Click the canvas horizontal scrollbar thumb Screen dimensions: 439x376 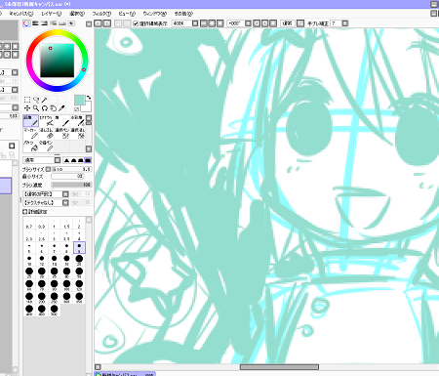tap(279, 367)
